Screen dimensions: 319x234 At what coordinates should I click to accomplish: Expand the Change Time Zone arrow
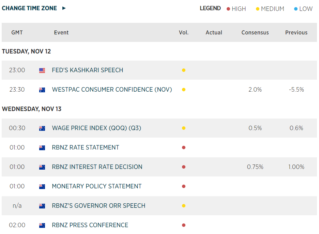coord(64,8)
